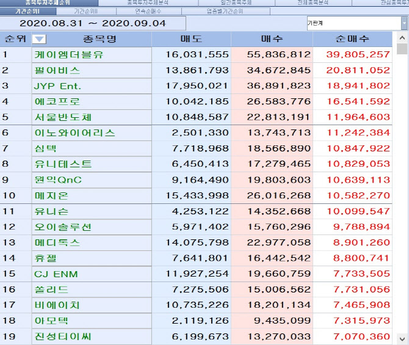Open the 일간종목추세 top tab
This screenshot has width=409, height=345.
236,2
